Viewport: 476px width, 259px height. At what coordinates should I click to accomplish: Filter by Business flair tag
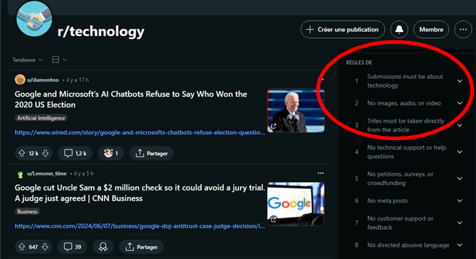(27, 211)
